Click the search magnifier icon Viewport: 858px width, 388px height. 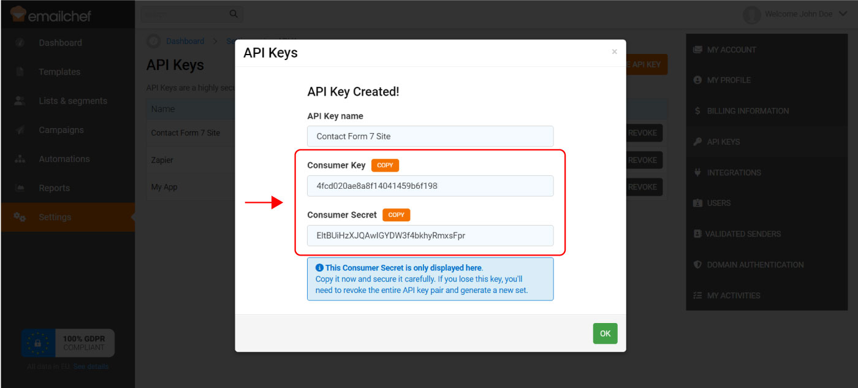point(233,14)
